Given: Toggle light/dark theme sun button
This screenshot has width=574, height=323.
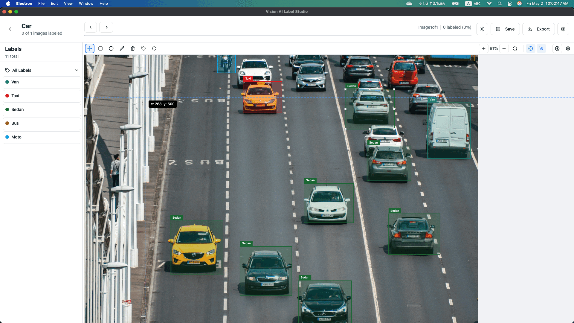Looking at the screenshot, I should pos(482,29).
